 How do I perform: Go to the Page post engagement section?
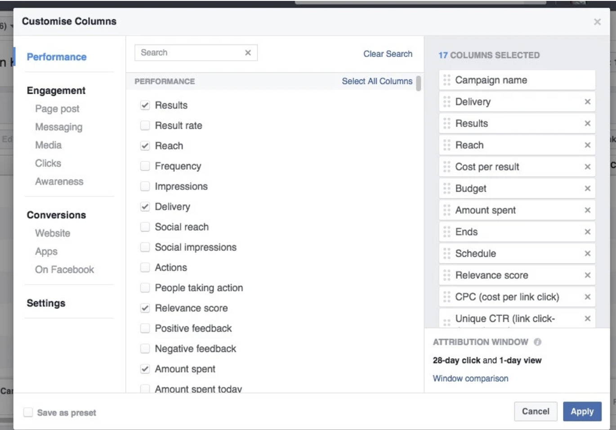(x=57, y=109)
